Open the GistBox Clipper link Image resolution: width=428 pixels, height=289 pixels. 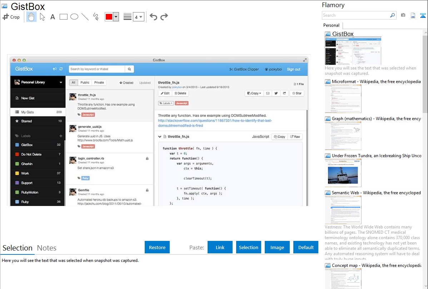point(244,69)
